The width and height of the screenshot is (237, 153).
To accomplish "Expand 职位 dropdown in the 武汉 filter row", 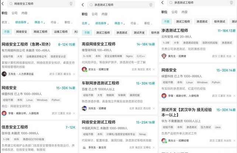I will click(x=68, y=22).
